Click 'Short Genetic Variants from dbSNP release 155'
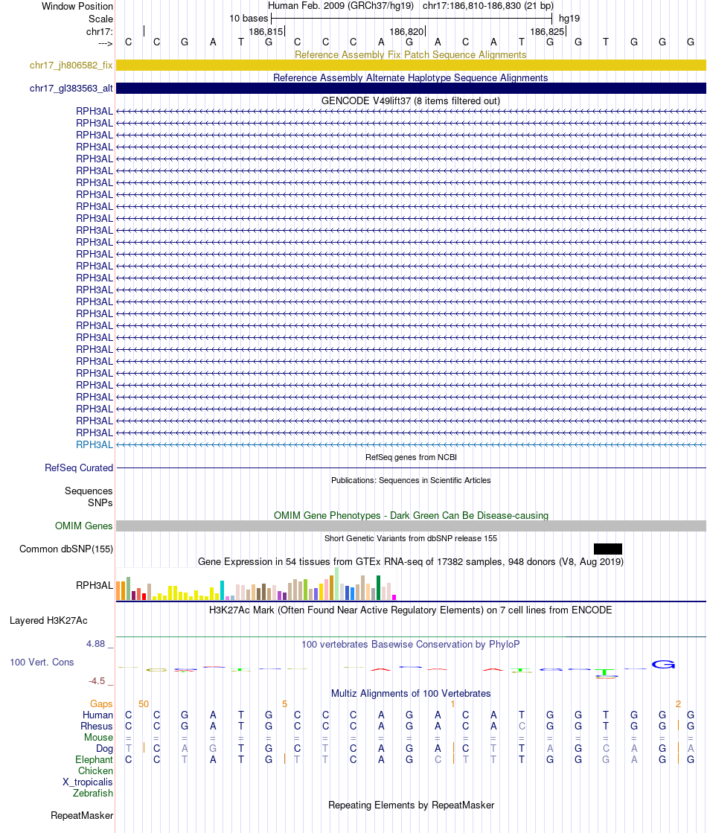 pos(411,538)
